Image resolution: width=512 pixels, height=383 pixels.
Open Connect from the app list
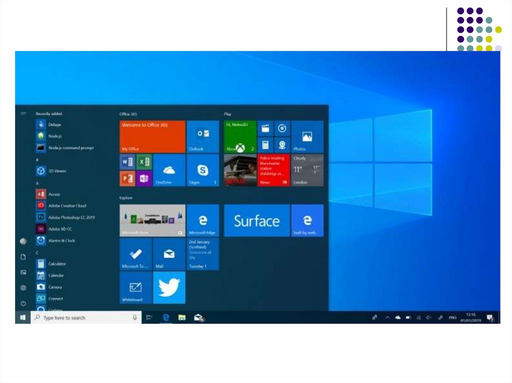tap(49, 299)
